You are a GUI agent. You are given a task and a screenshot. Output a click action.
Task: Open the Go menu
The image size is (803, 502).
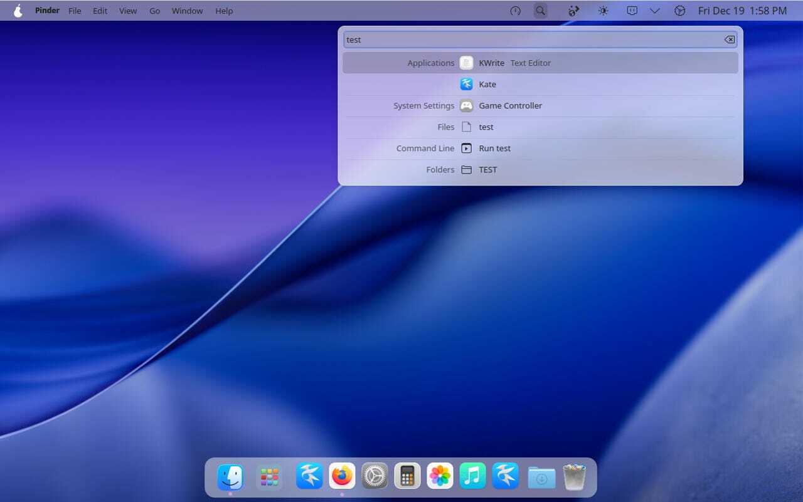click(154, 11)
